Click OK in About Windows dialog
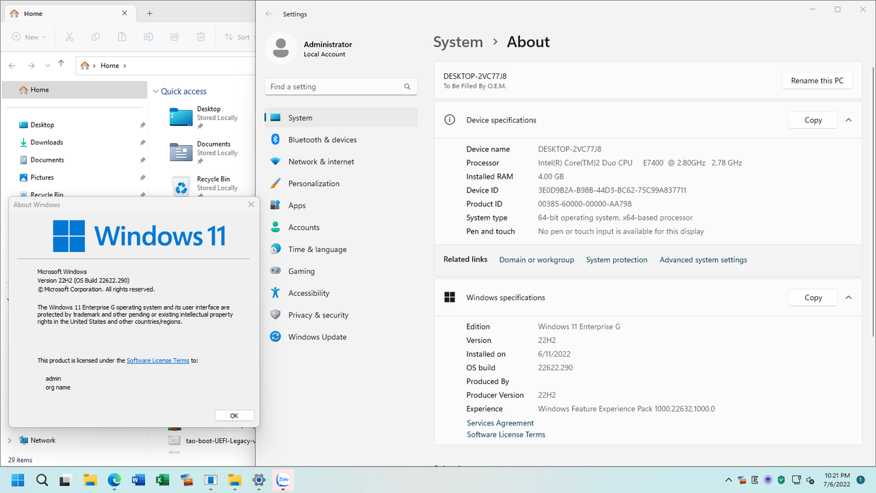Viewport: 876px width, 493px height. tap(234, 416)
